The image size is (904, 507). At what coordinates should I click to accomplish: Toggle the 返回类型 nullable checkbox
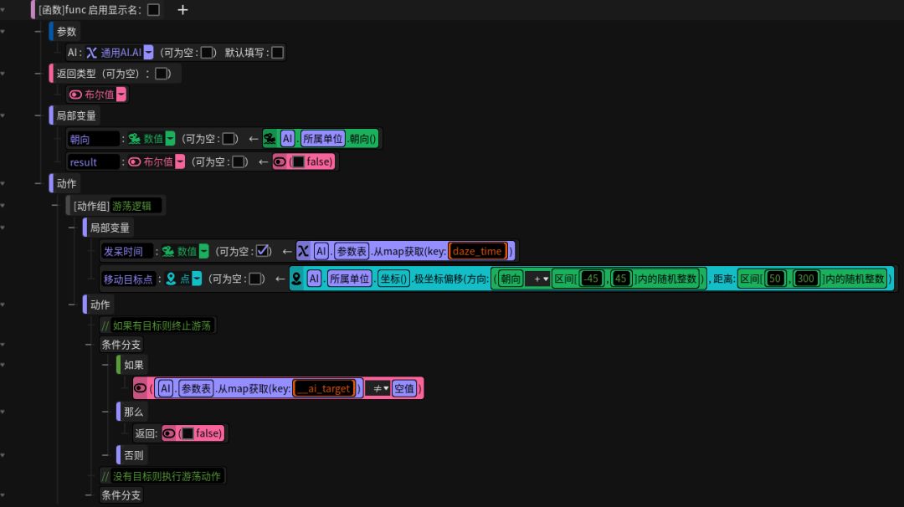[162, 73]
